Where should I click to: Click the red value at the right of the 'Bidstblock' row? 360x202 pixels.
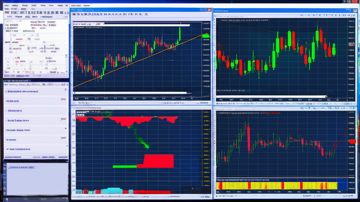coord(64,90)
